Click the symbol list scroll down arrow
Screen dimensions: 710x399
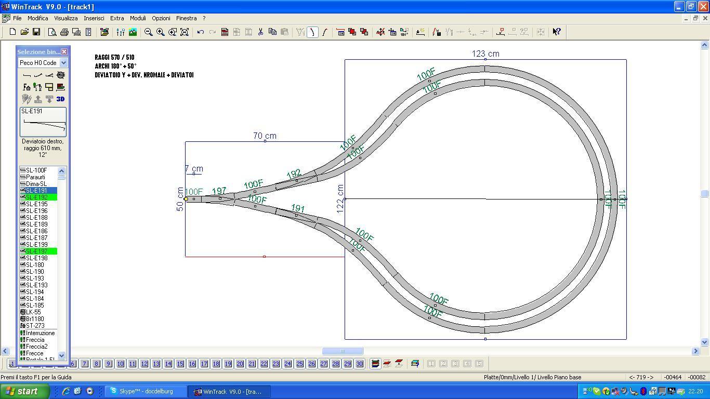(x=61, y=355)
